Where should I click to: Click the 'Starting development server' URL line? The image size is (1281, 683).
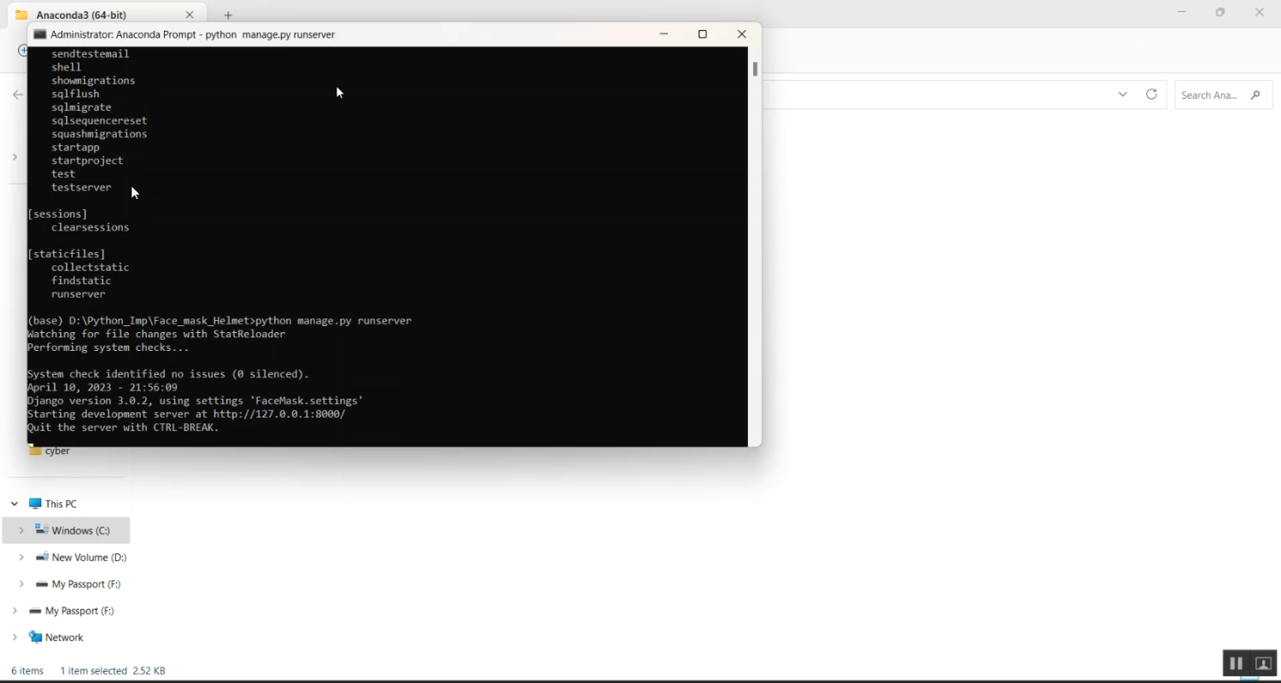[186, 414]
